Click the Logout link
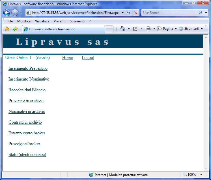The width and height of the screenshot is (211, 180). pyautogui.click(x=88, y=58)
